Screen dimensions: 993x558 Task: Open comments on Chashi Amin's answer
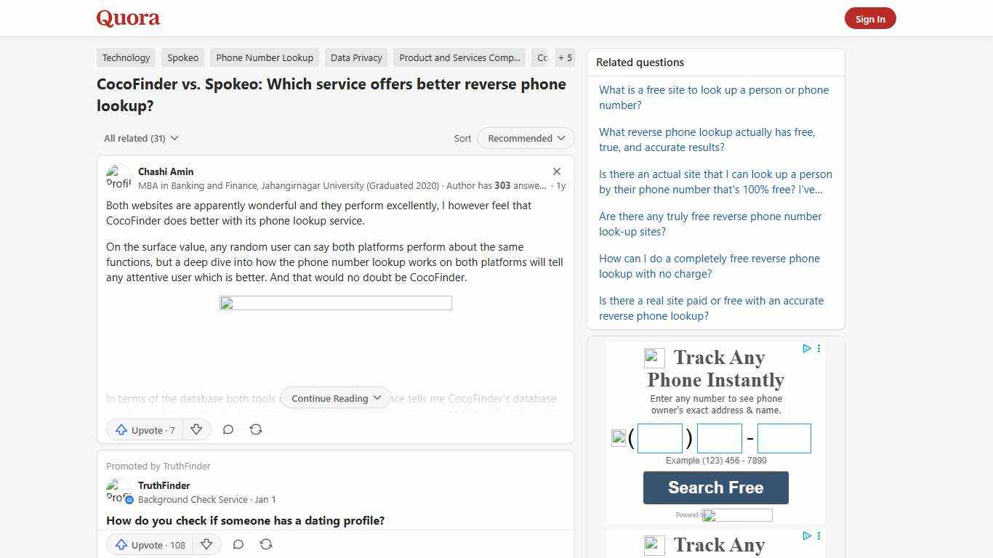228,429
